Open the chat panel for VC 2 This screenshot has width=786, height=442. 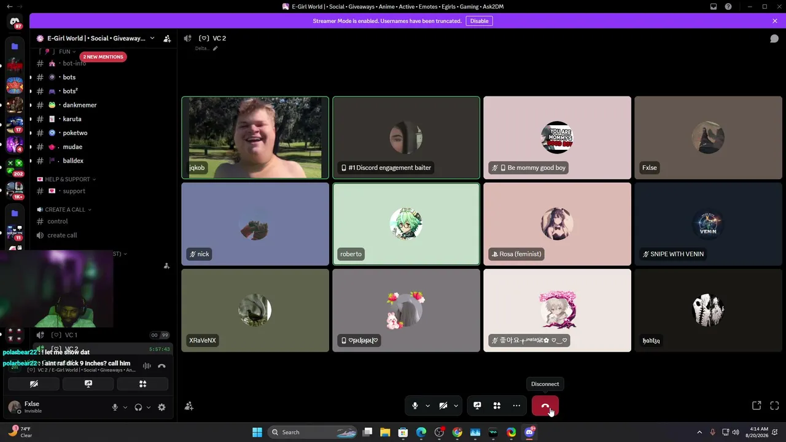774,38
